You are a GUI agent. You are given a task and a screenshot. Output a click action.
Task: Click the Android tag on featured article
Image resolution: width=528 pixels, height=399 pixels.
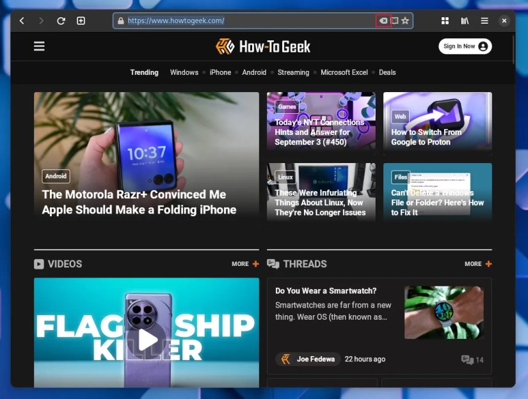(56, 176)
